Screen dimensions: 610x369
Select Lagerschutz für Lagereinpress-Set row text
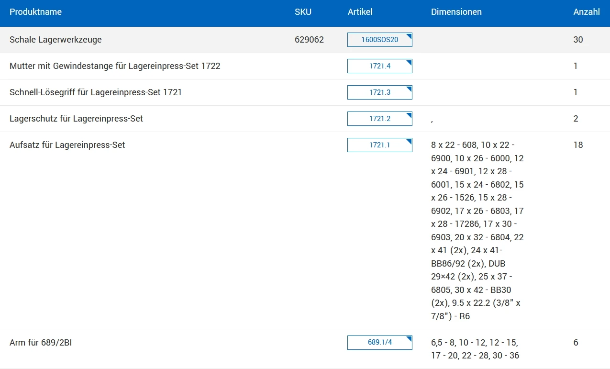(x=76, y=119)
